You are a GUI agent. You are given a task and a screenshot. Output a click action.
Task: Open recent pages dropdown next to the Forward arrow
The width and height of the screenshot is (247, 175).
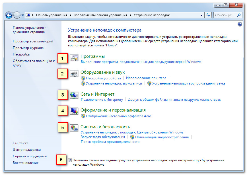click(x=22, y=15)
